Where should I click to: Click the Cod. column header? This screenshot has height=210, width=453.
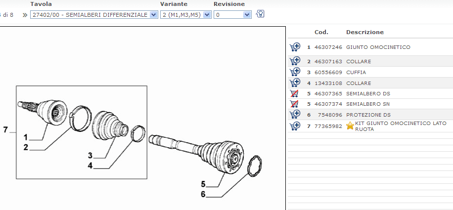pos(321,32)
